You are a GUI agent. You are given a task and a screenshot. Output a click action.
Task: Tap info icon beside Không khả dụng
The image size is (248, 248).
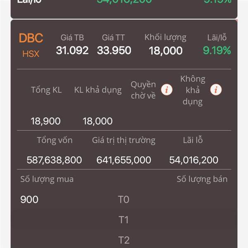216,90
